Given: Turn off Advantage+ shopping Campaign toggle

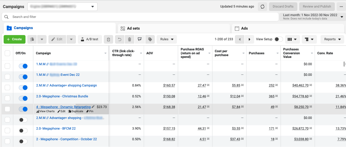Looking at the screenshot, I should coord(23,88).
